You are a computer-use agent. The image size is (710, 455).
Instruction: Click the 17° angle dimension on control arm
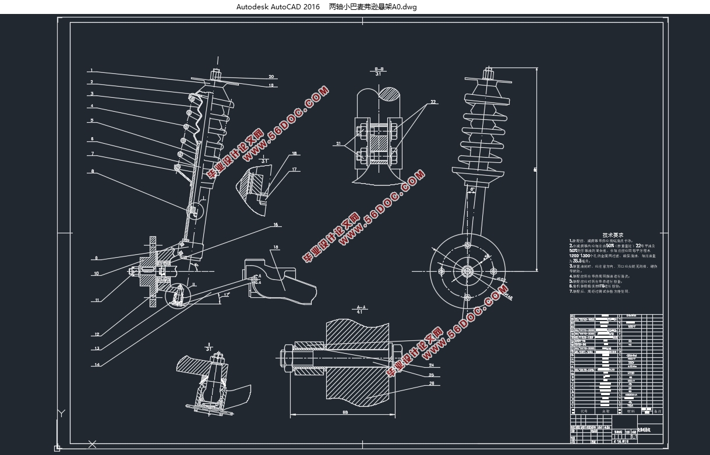[226, 295]
